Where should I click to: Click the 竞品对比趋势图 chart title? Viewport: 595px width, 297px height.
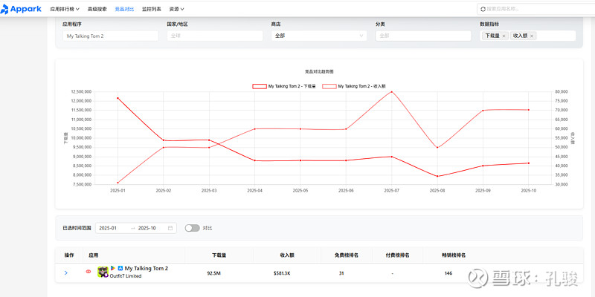coord(319,71)
